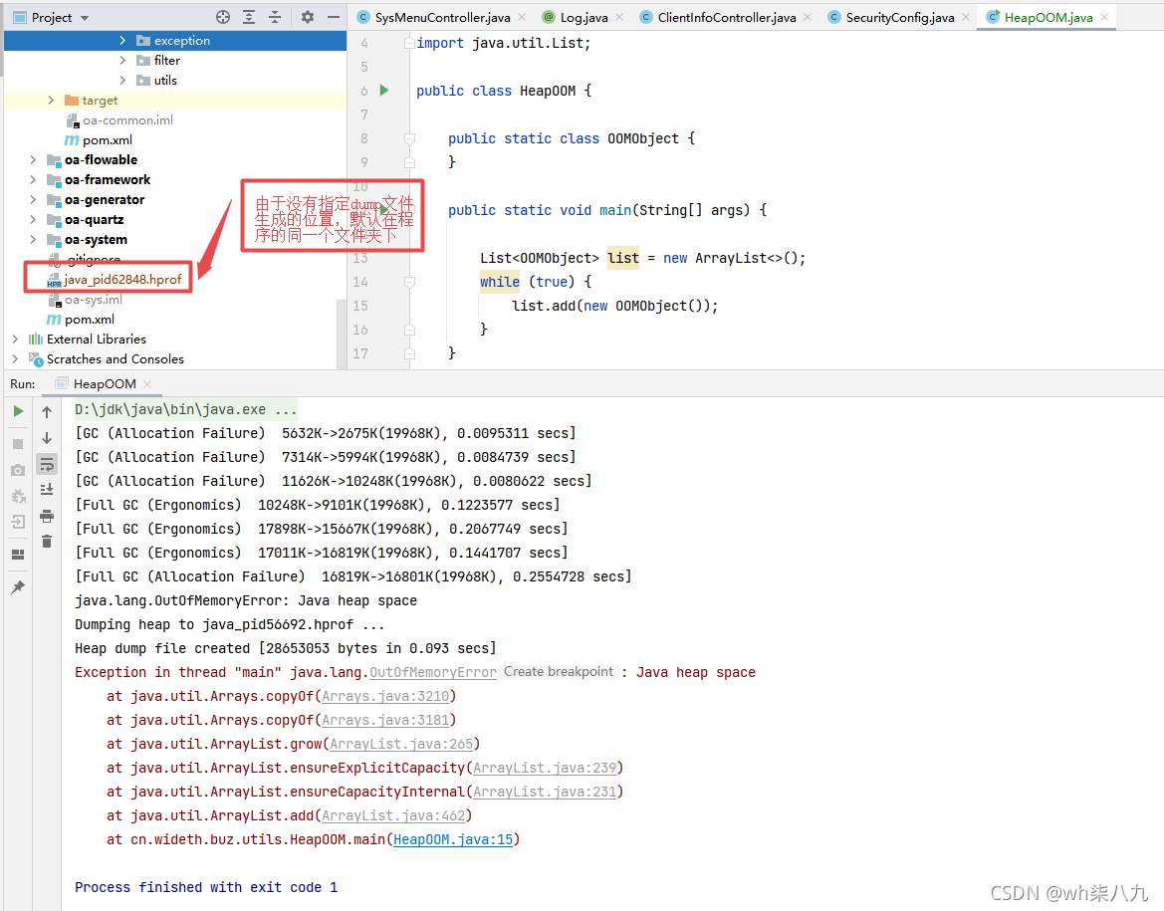Click Up the Stack Trace arrow
This screenshot has width=1164, height=911.
(47, 411)
